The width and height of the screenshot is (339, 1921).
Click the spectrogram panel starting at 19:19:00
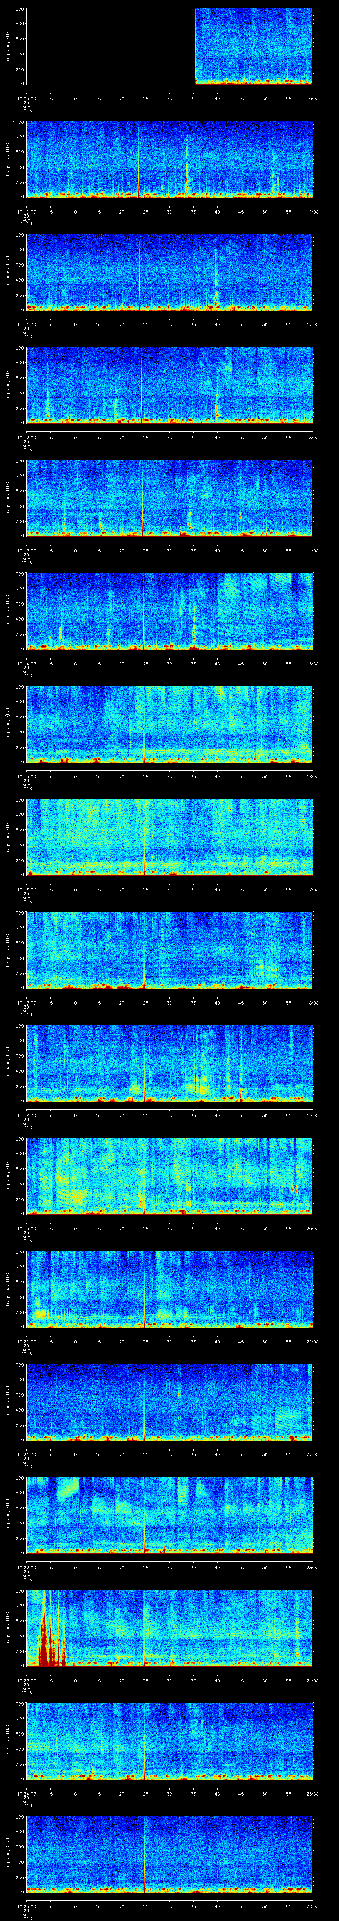coord(169,1176)
